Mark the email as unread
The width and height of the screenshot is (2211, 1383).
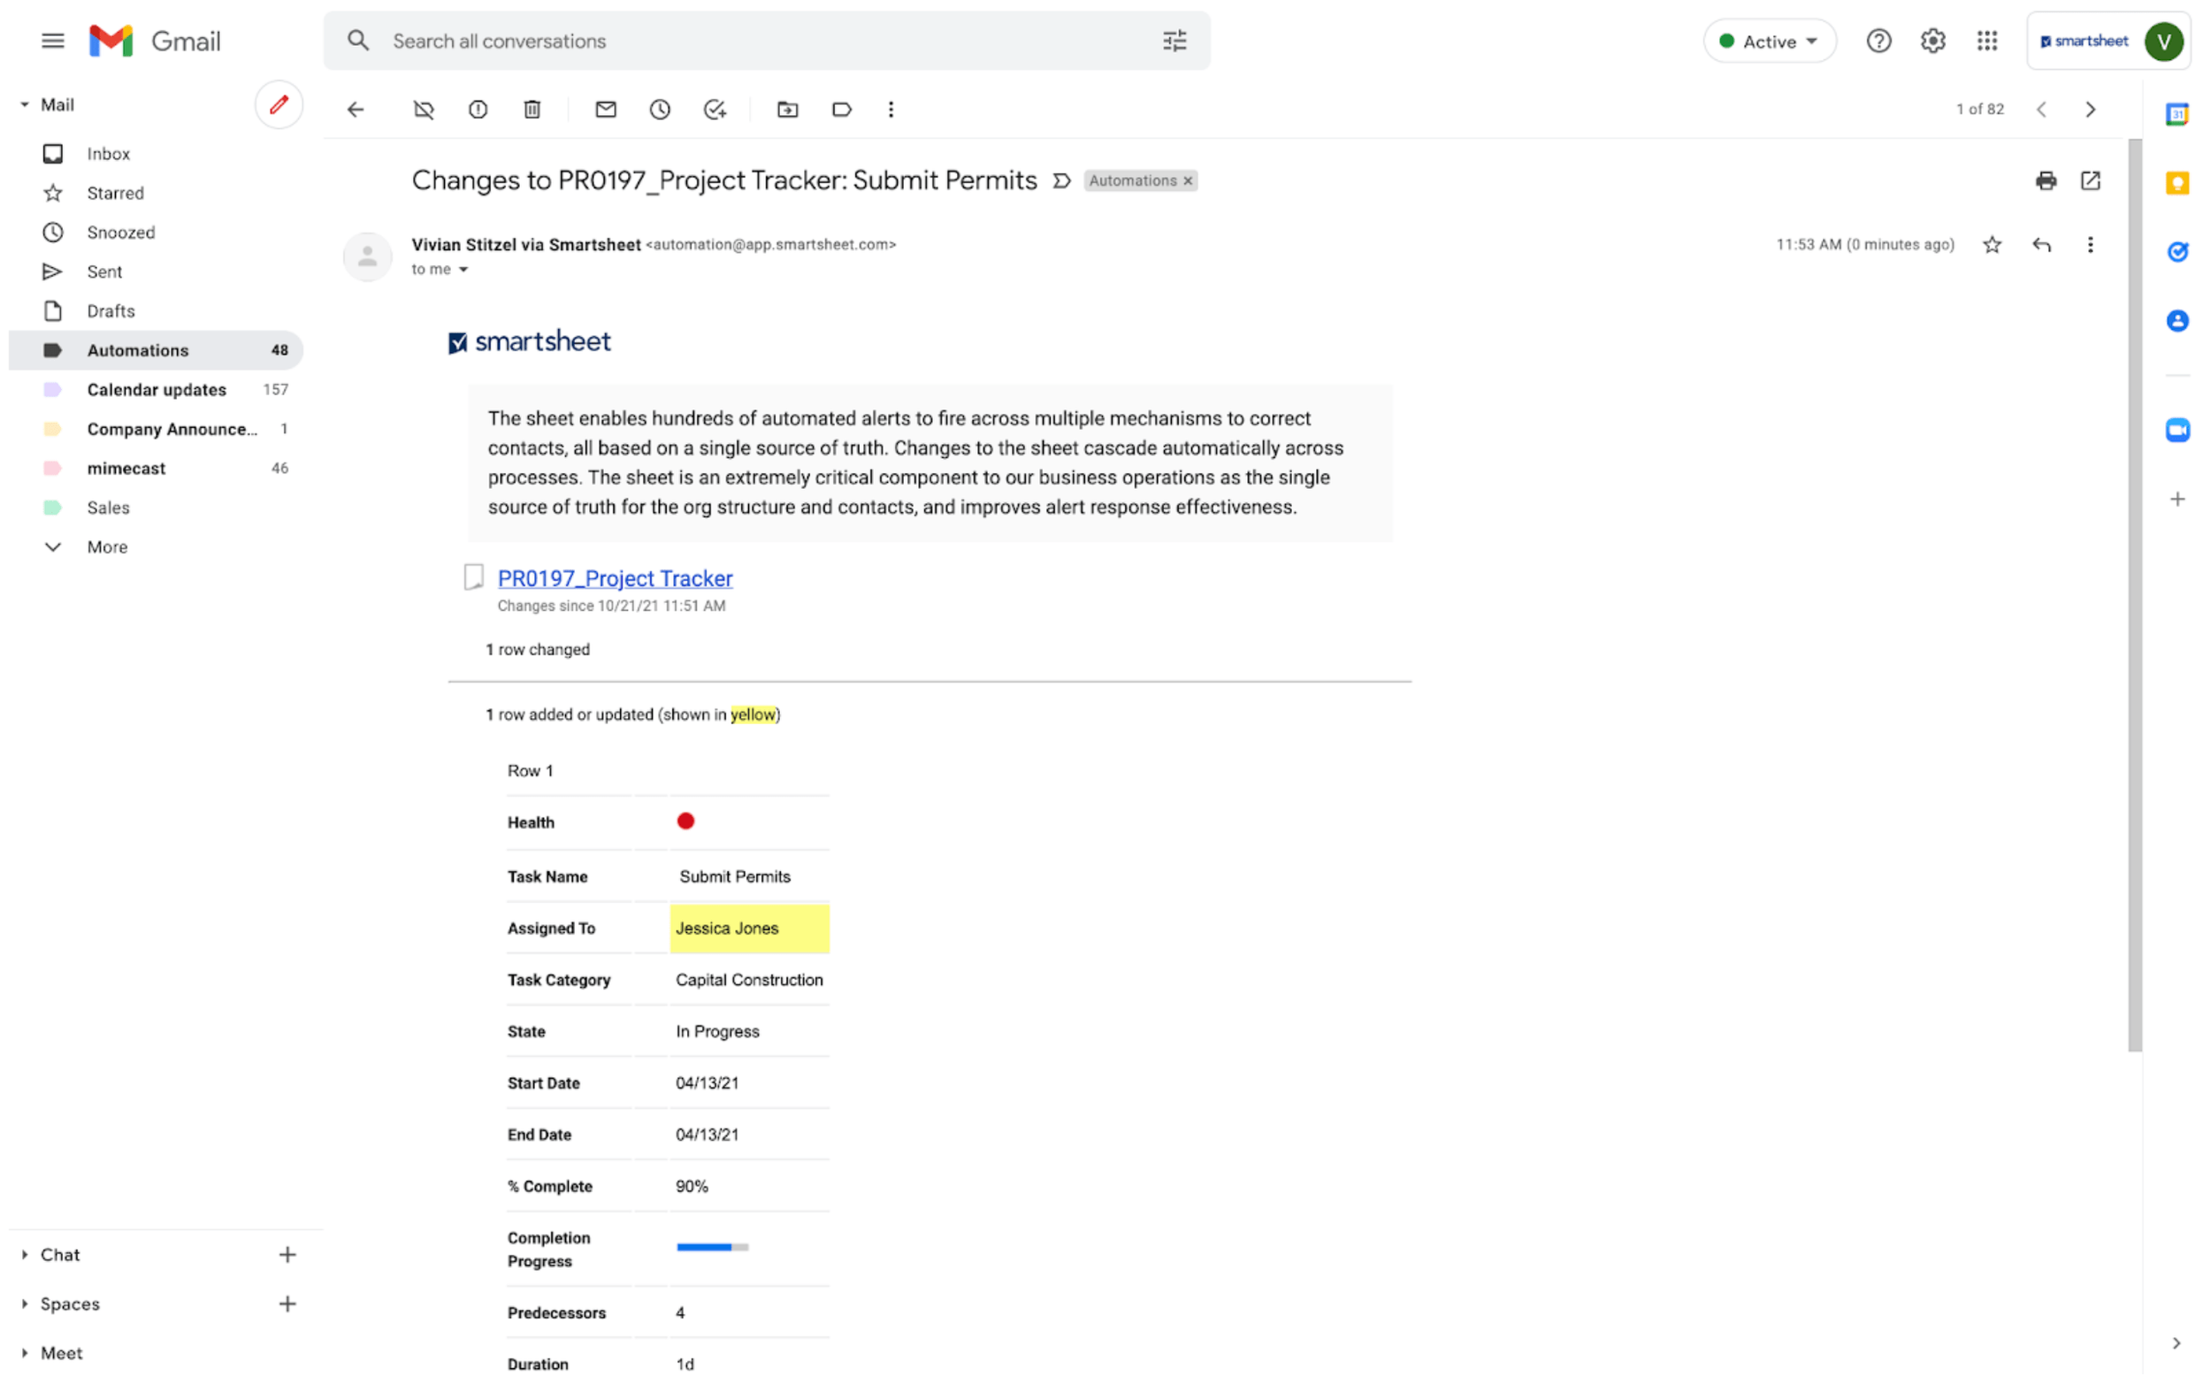pyautogui.click(x=606, y=109)
